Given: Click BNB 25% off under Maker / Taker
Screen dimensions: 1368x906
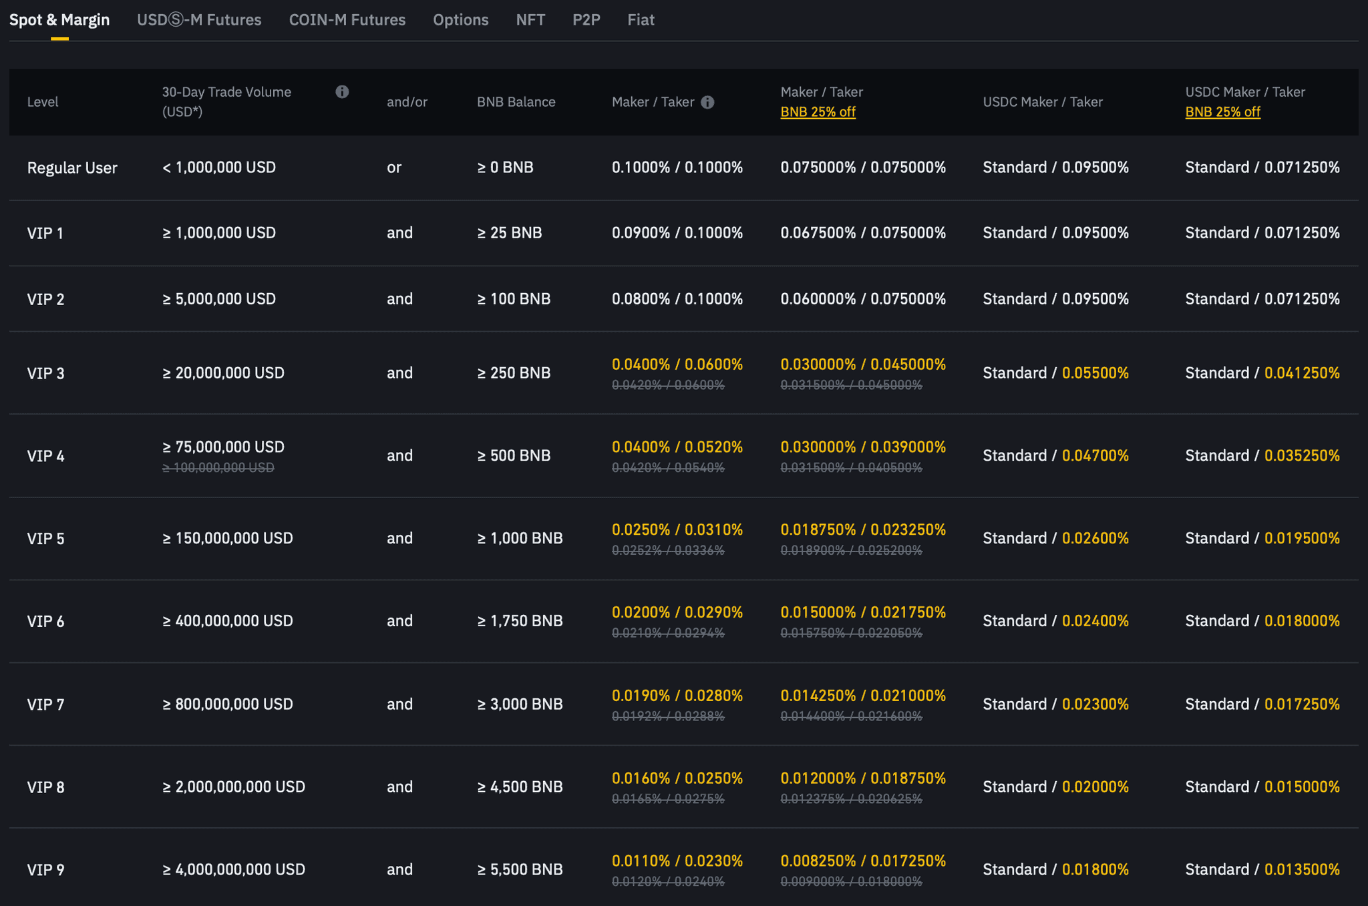Looking at the screenshot, I should pyautogui.click(x=818, y=111).
